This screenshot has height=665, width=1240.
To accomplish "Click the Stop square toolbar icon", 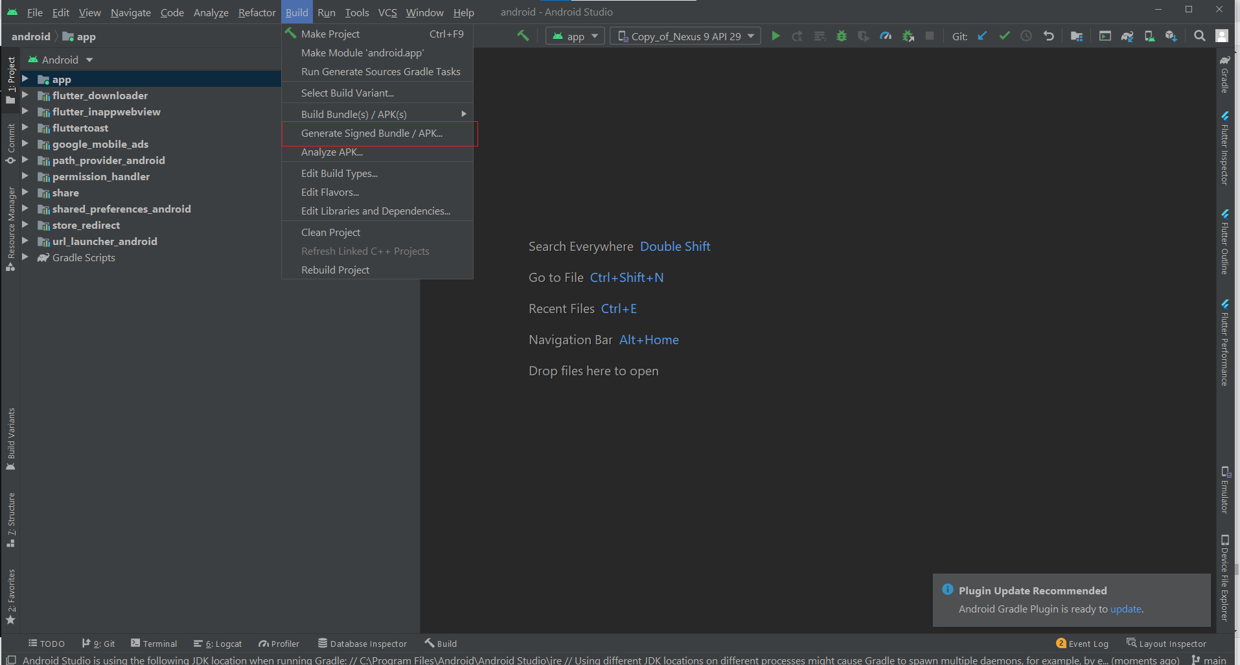I will pyautogui.click(x=930, y=36).
